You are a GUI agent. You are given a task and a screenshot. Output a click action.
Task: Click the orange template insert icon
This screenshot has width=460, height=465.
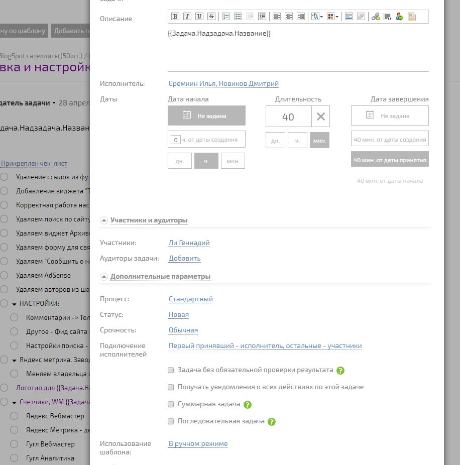coord(412,17)
